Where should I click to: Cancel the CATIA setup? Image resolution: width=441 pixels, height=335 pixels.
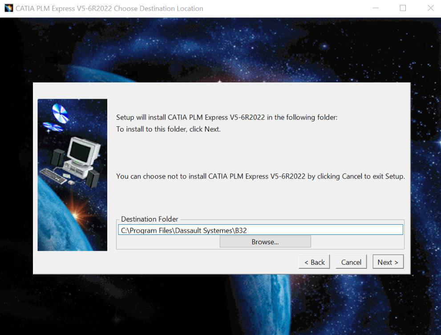pos(351,262)
